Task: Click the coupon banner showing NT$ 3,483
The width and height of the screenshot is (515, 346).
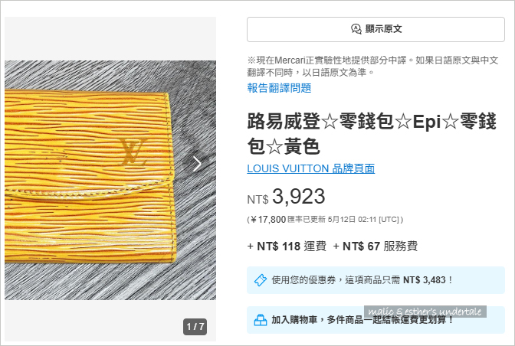Action: pyautogui.click(x=376, y=280)
